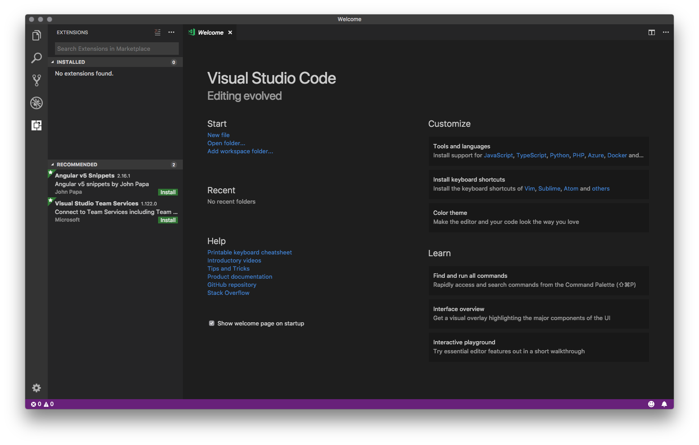The width and height of the screenshot is (699, 445).
Task: Open the notifications bell icon
Action: [664, 404]
